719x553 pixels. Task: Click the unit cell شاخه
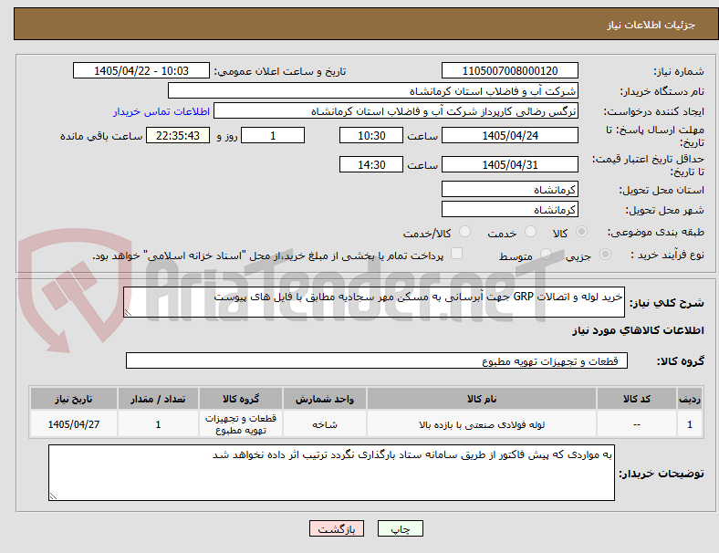tap(325, 424)
